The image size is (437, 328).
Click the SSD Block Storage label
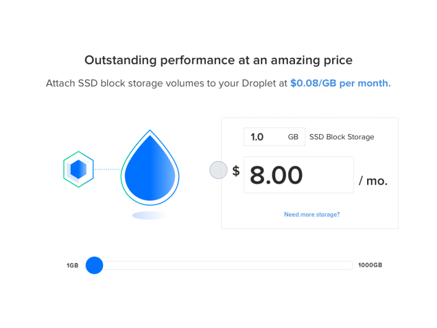342,137
